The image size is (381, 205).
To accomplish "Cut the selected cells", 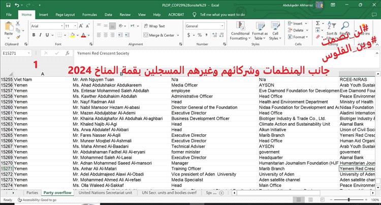I will point(18,23).
